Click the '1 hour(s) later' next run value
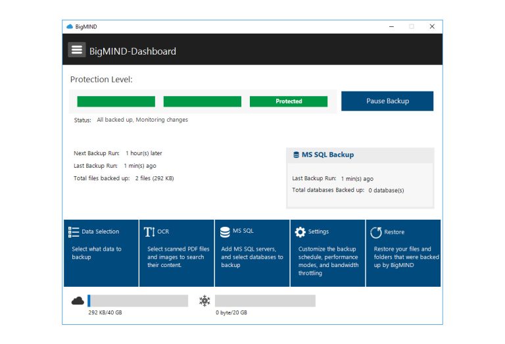This screenshot has width=505, height=344. pyautogui.click(x=143, y=153)
